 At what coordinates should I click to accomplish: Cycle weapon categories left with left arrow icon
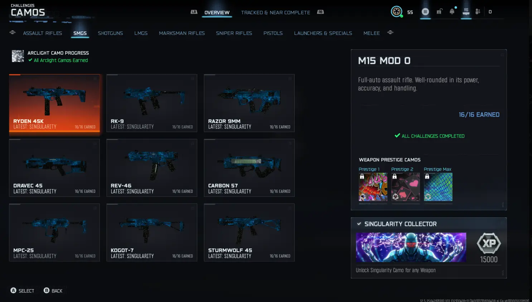pyautogui.click(x=13, y=32)
